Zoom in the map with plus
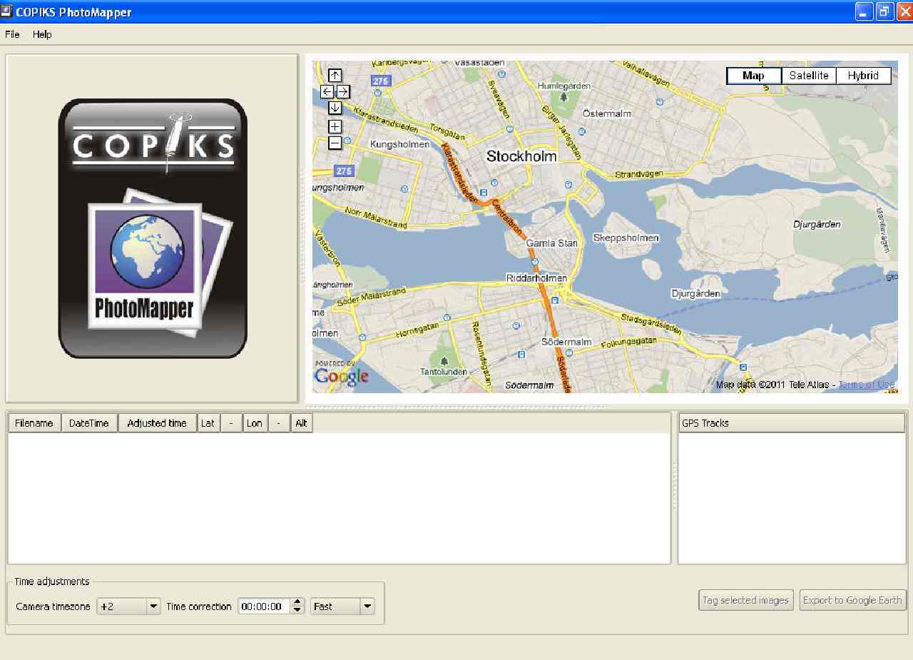Image resolution: width=913 pixels, height=660 pixels. pyautogui.click(x=335, y=126)
